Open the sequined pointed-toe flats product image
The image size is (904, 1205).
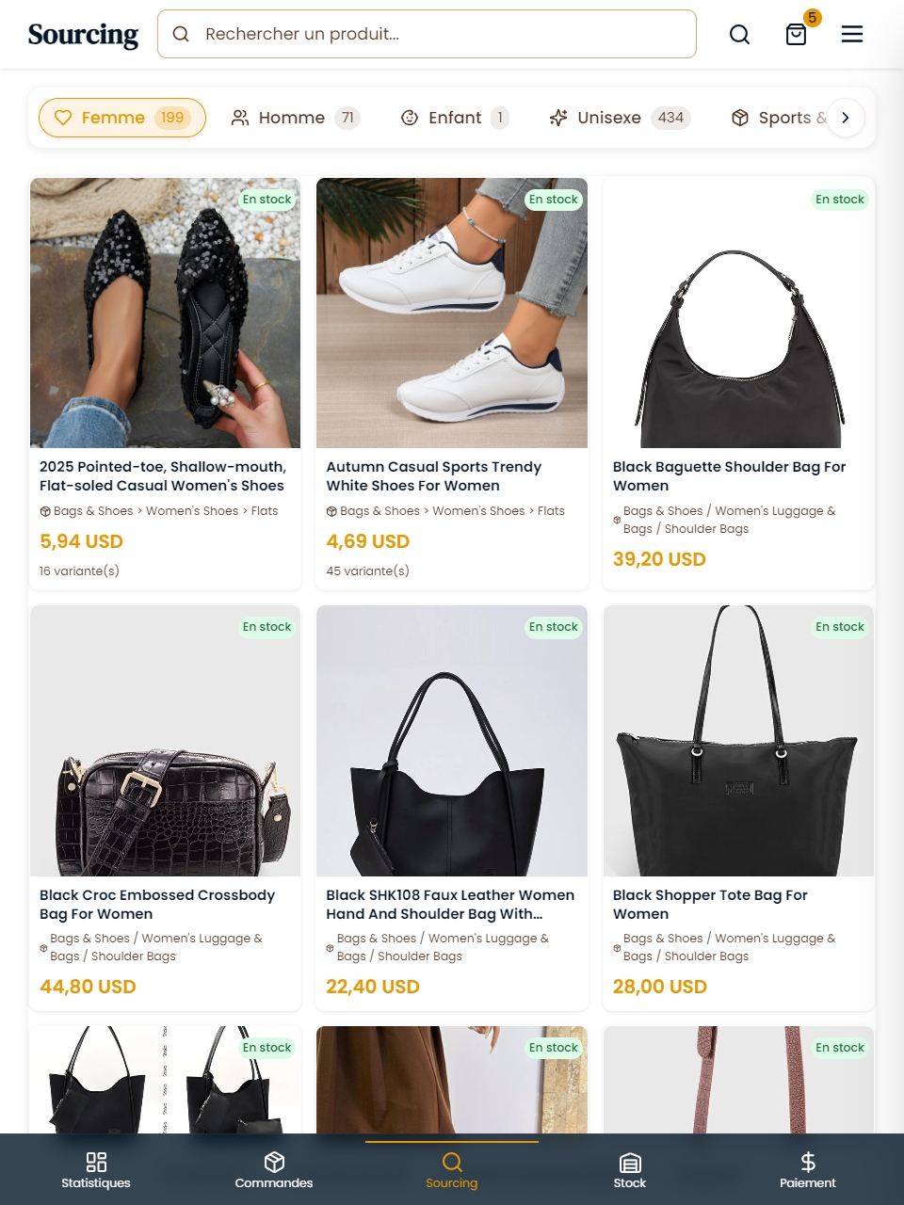[x=166, y=313]
